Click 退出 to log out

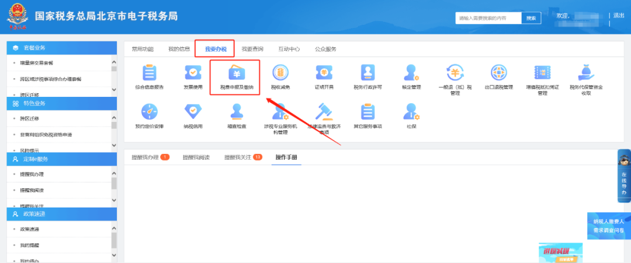click(619, 15)
